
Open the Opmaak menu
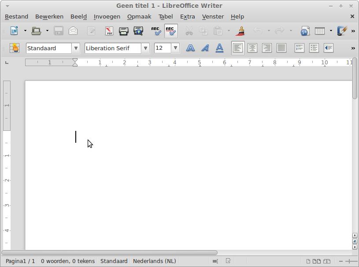139,17
